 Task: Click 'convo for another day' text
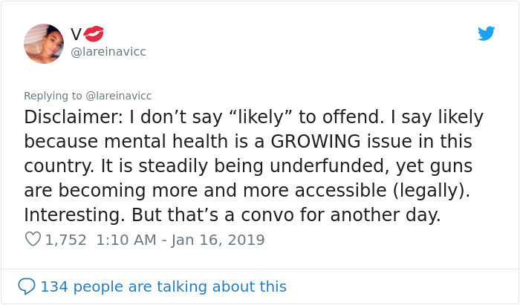point(340,215)
